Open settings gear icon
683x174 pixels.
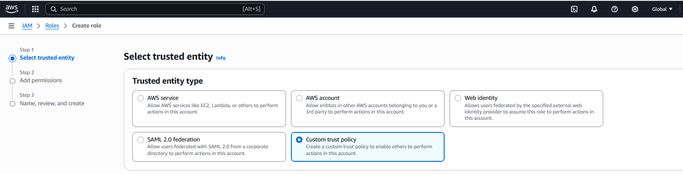tap(635, 9)
